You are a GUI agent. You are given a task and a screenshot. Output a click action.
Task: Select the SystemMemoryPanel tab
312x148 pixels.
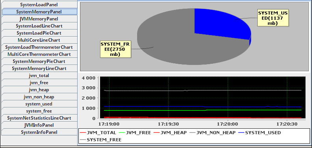tap(39, 12)
